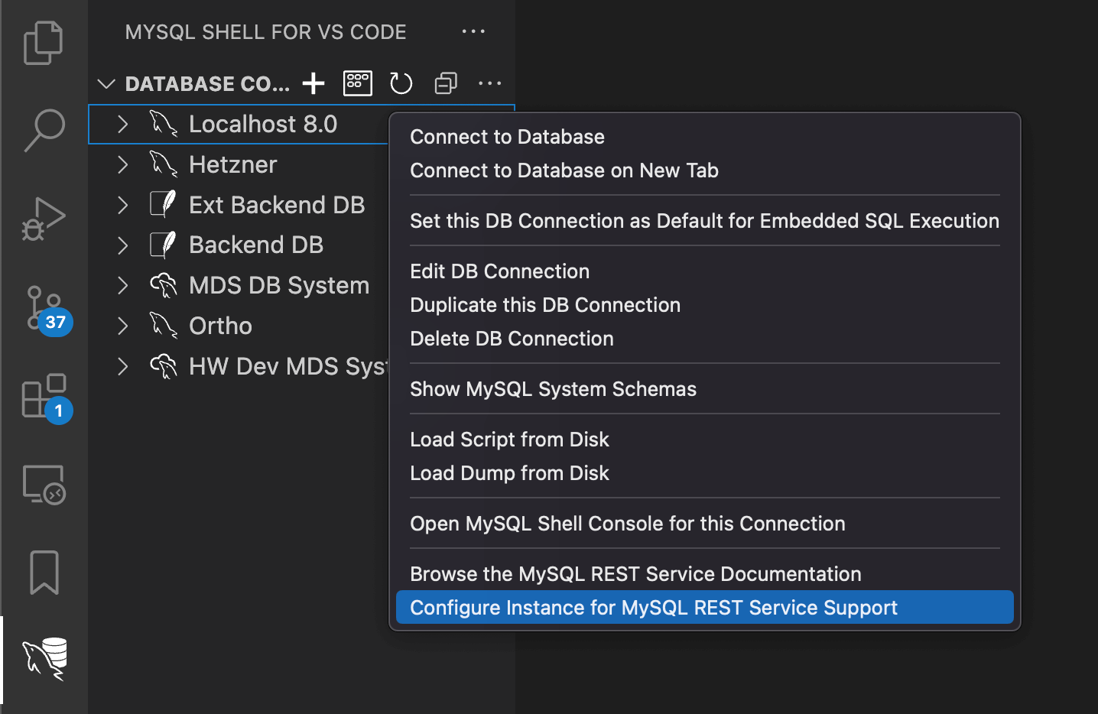The image size is (1098, 714).
Task: Add a new database connection with plus icon
Action: pyautogui.click(x=313, y=83)
